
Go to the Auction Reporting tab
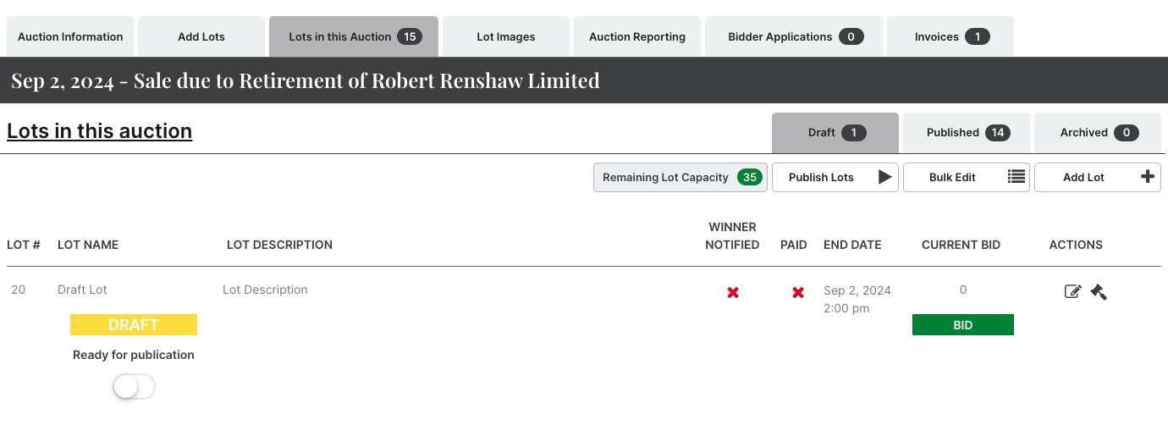637,37
